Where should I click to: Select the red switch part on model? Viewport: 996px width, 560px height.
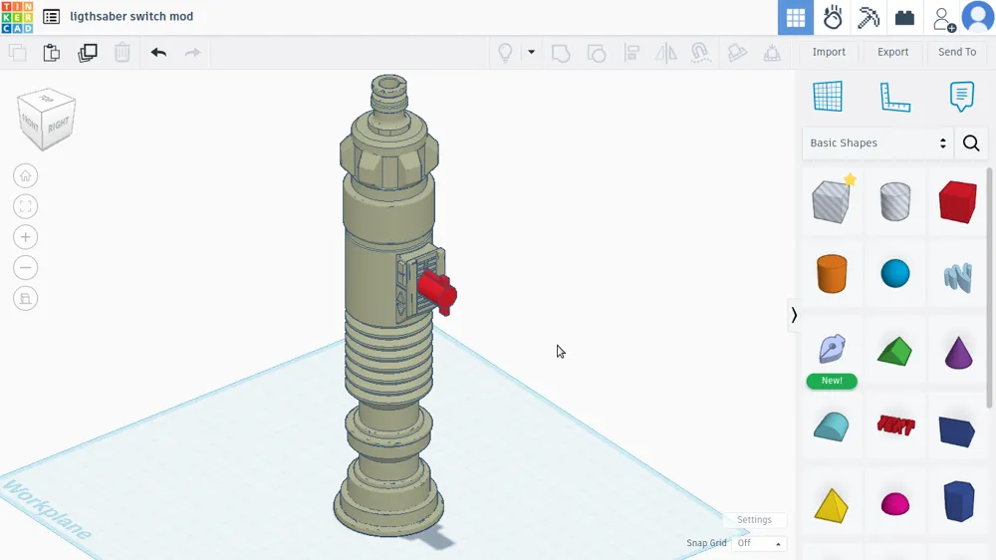click(437, 292)
